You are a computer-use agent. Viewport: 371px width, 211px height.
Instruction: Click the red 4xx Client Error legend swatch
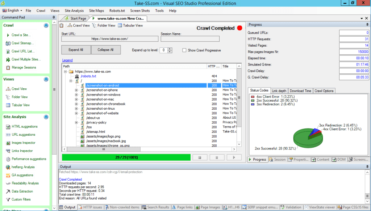[x=253, y=97]
